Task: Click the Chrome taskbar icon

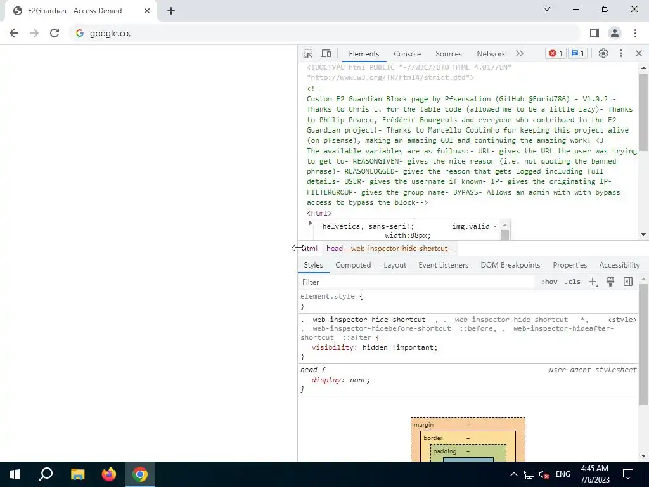Action: tap(140, 474)
